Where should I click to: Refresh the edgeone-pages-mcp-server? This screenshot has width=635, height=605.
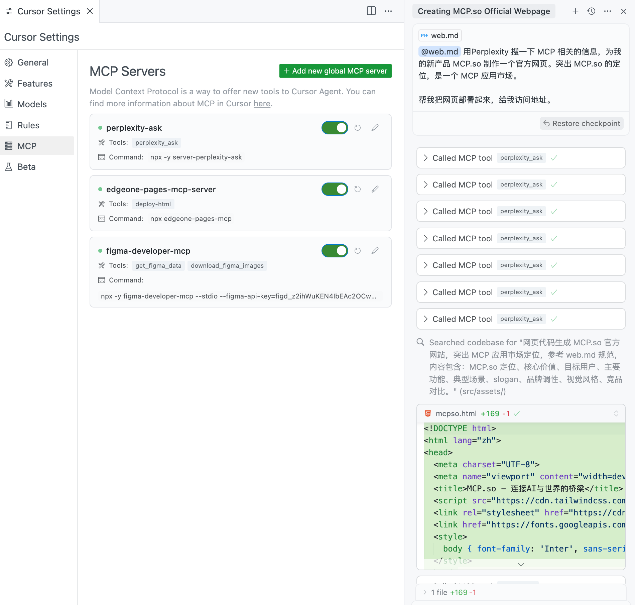pos(357,189)
